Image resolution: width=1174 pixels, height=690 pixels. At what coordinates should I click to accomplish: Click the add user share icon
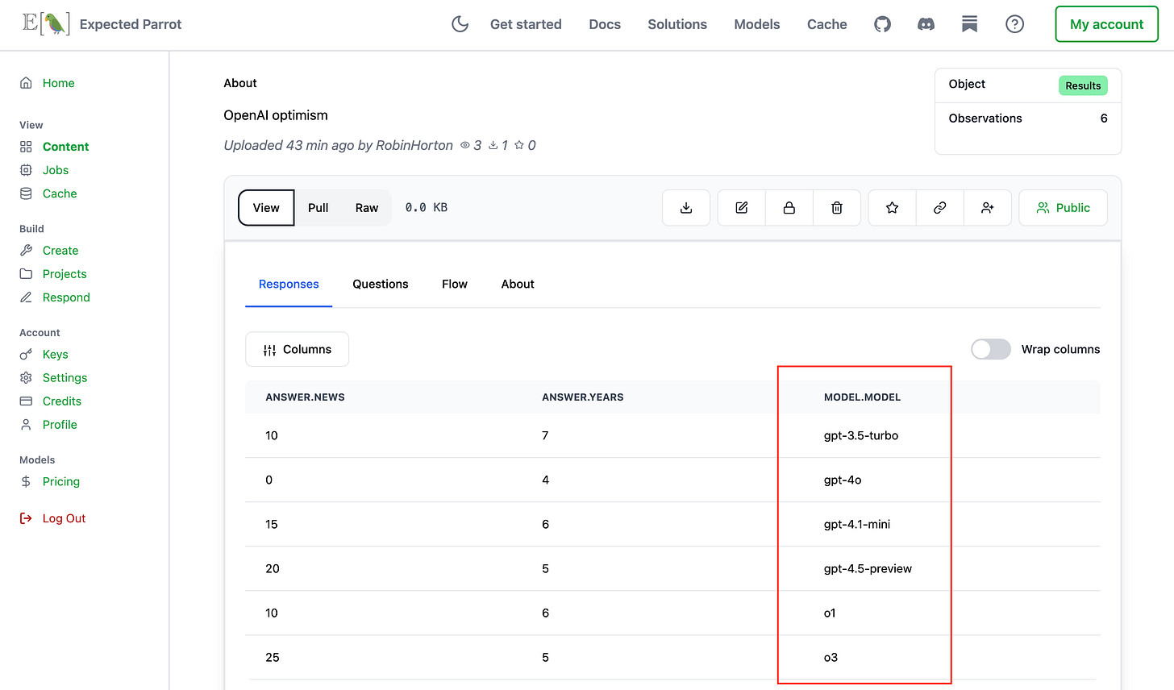tap(988, 208)
